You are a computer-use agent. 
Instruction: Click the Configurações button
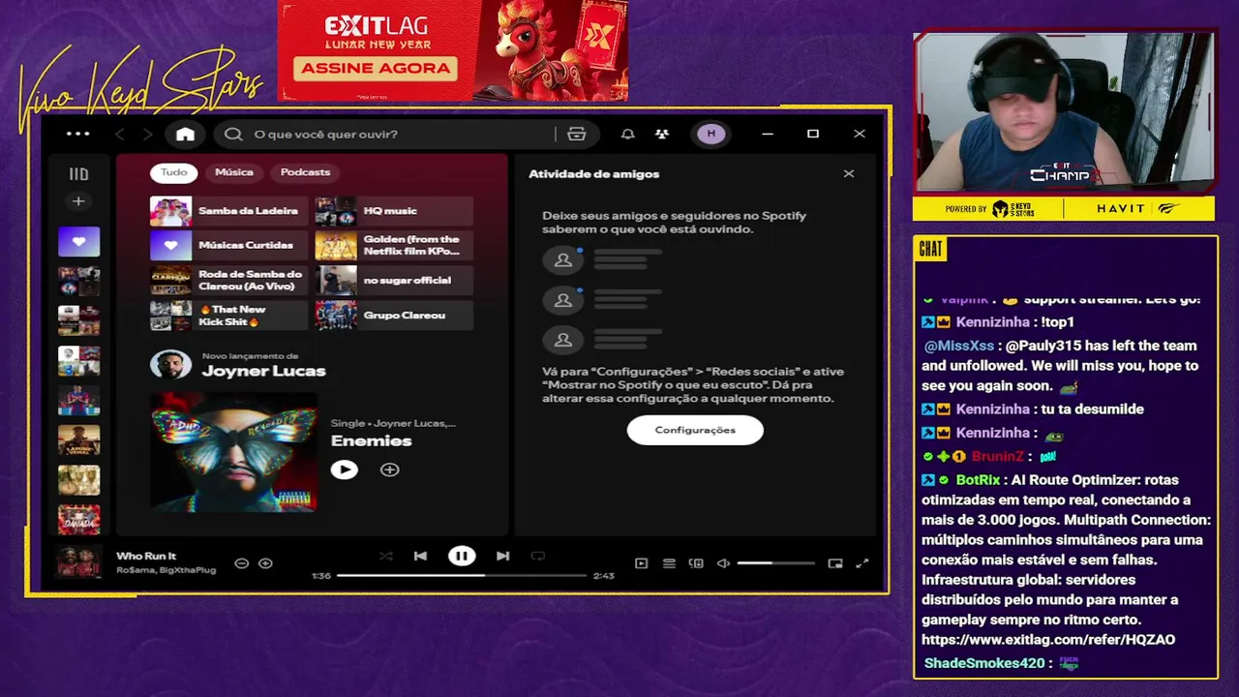[695, 430]
